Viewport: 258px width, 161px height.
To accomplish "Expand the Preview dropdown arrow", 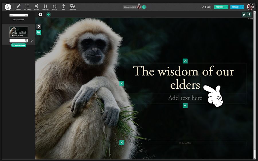I will coord(227,7).
